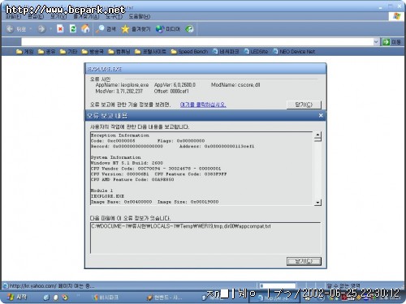This screenshot has height=304, width=406.
Task: Click the Windows NT 5.1 Build: 2600 line
Action: pos(127,163)
